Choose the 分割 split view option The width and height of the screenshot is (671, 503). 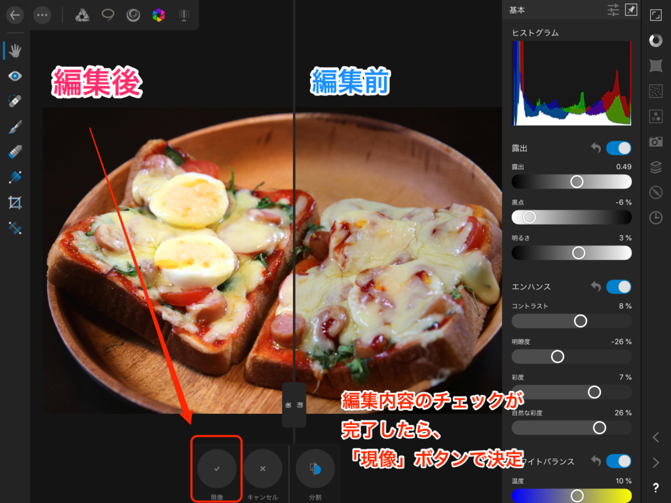315,469
